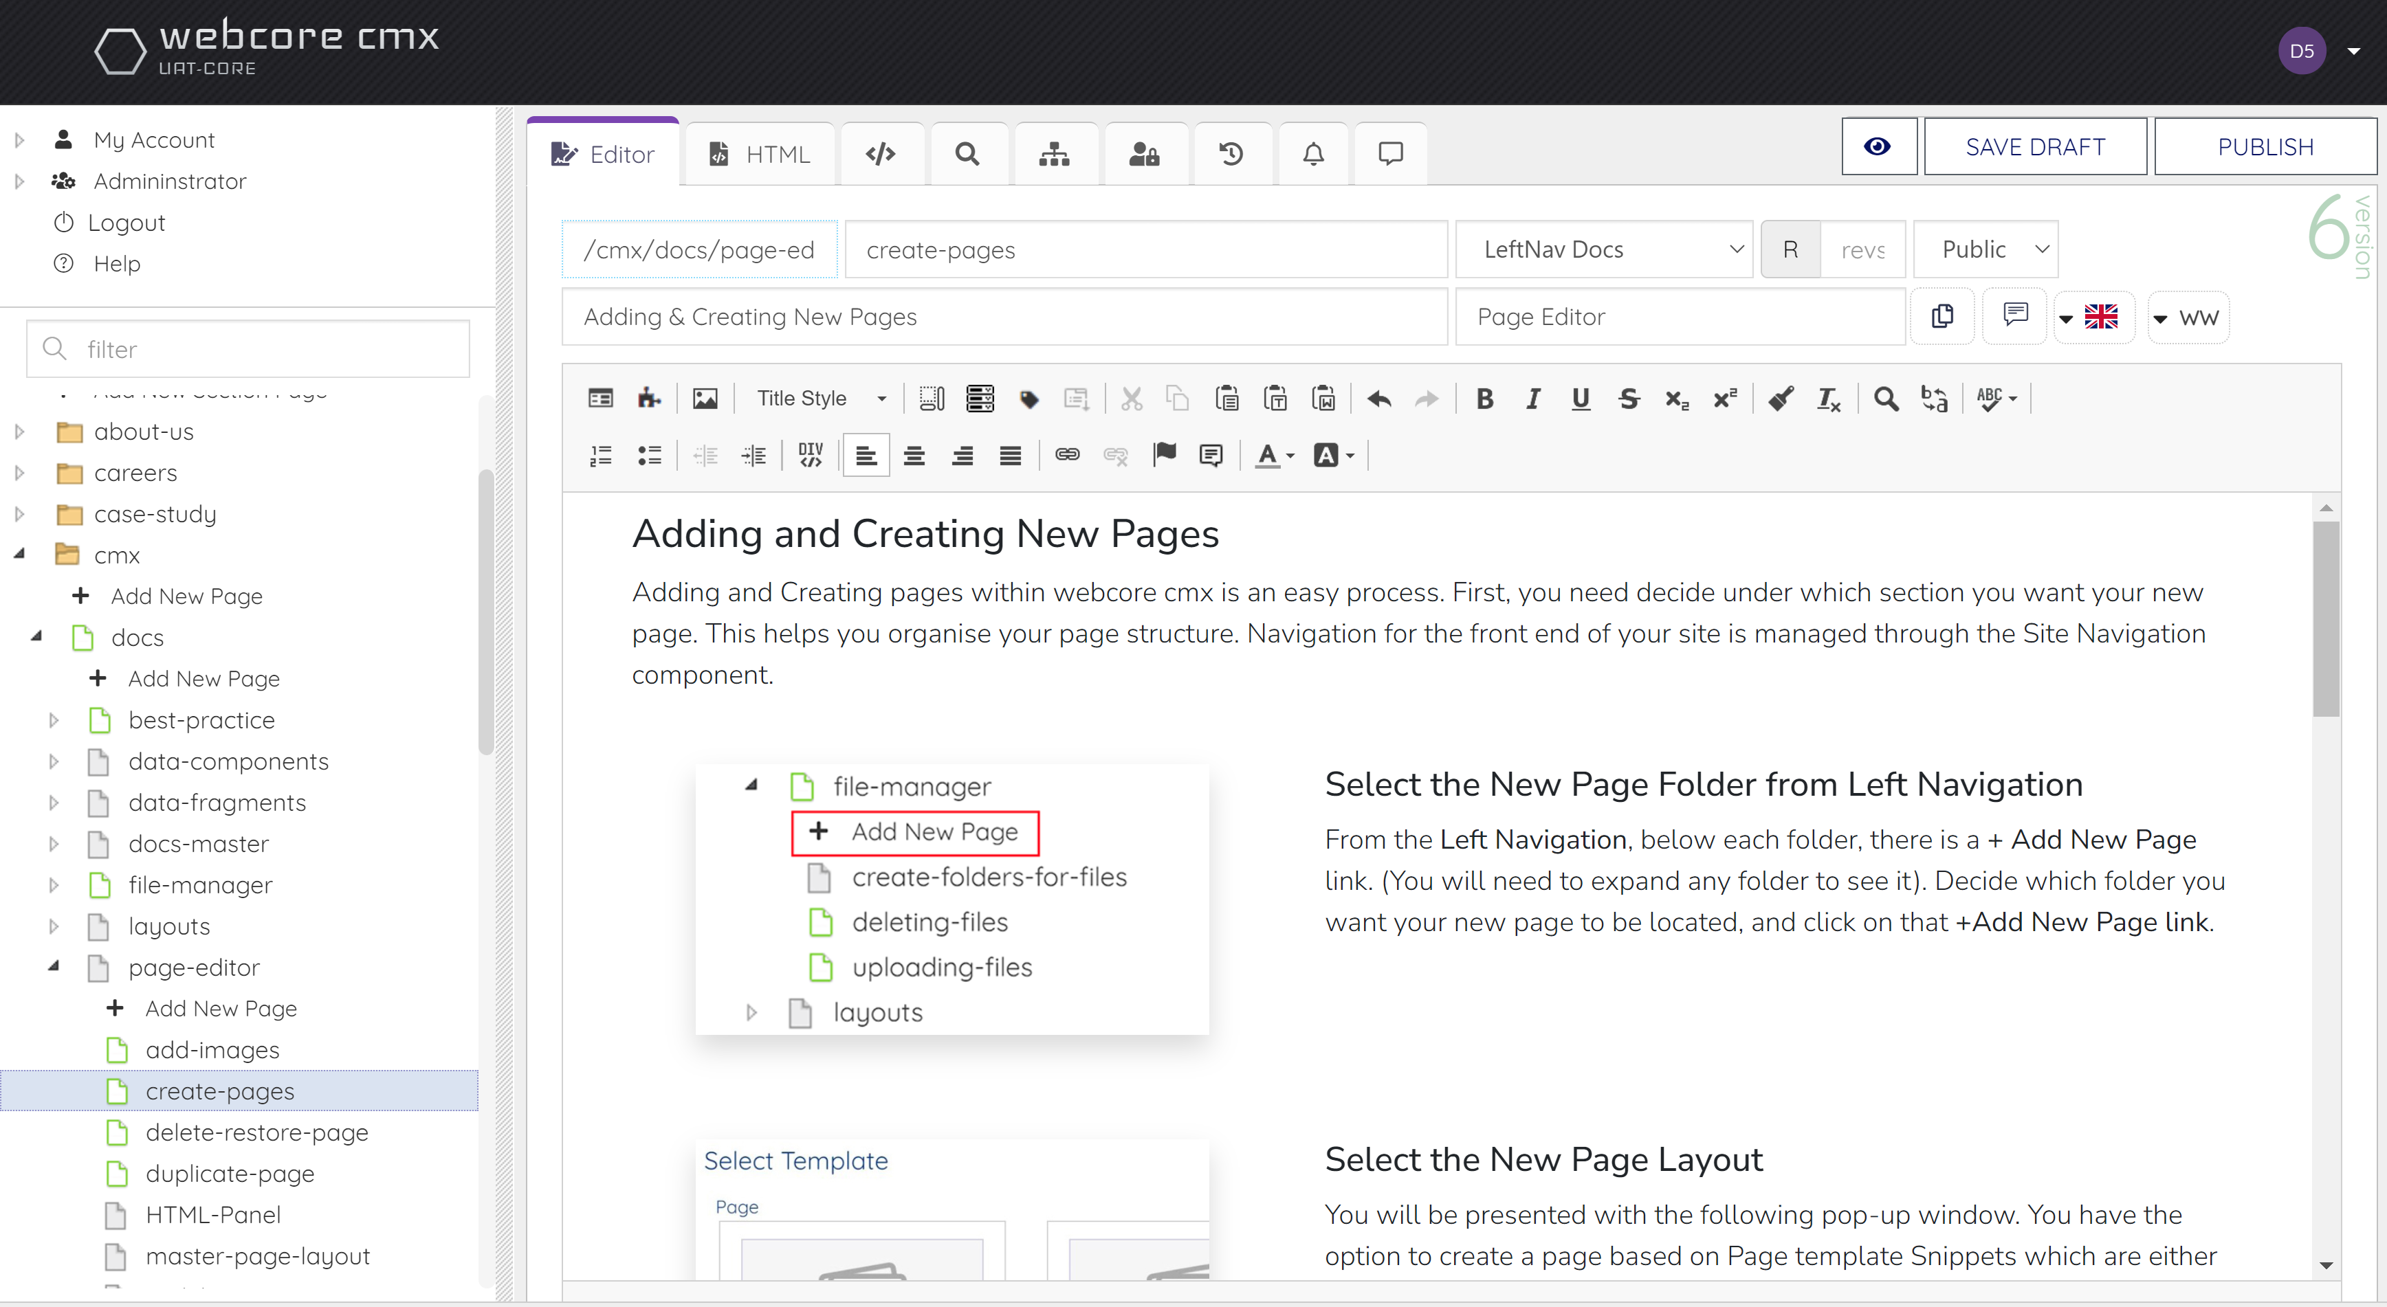Toggle align left
2387x1307 pixels.
(x=866, y=455)
